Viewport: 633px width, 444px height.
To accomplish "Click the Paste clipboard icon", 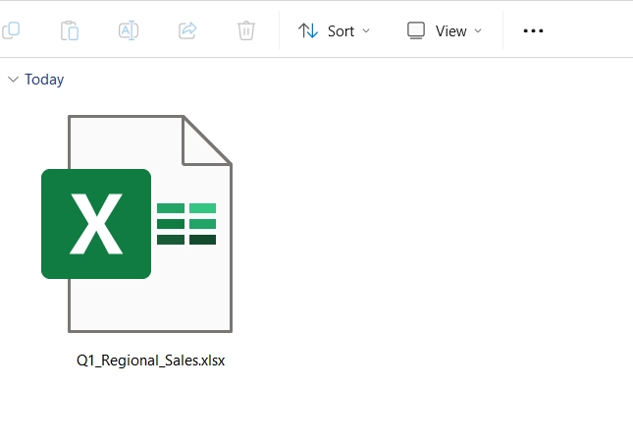I will [x=70, y=30].
